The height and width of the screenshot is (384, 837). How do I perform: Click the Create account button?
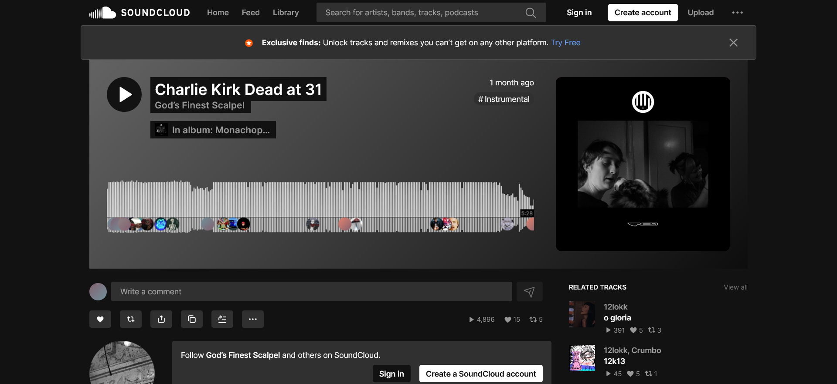point(643,13)
